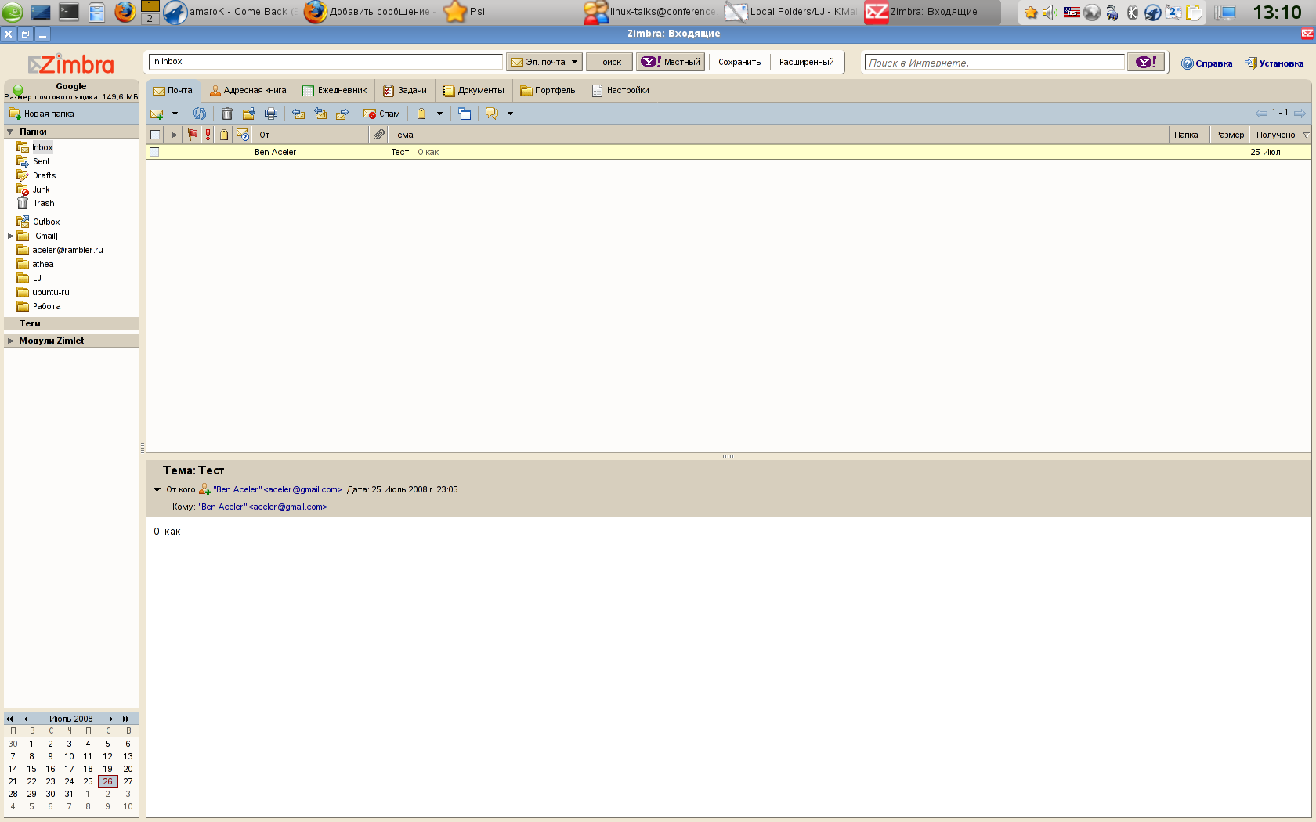Open the Drafts folder
The height and width of the screenshot is (822, 1316).
[37, 175]
